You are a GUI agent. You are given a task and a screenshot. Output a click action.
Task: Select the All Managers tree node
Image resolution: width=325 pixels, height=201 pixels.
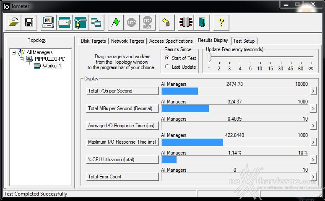[39, 52]
